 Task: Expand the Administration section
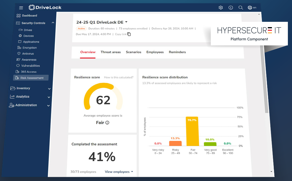tap(48, 106)
